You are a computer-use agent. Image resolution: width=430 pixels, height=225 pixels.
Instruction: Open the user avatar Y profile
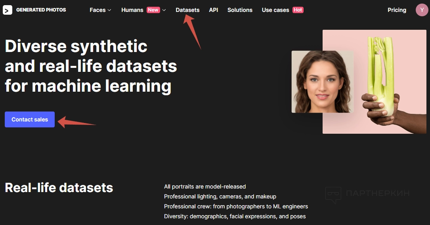[x=422, y=10]
